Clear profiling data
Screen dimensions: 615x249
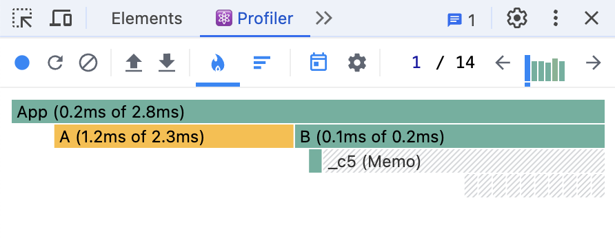point(88,63)
